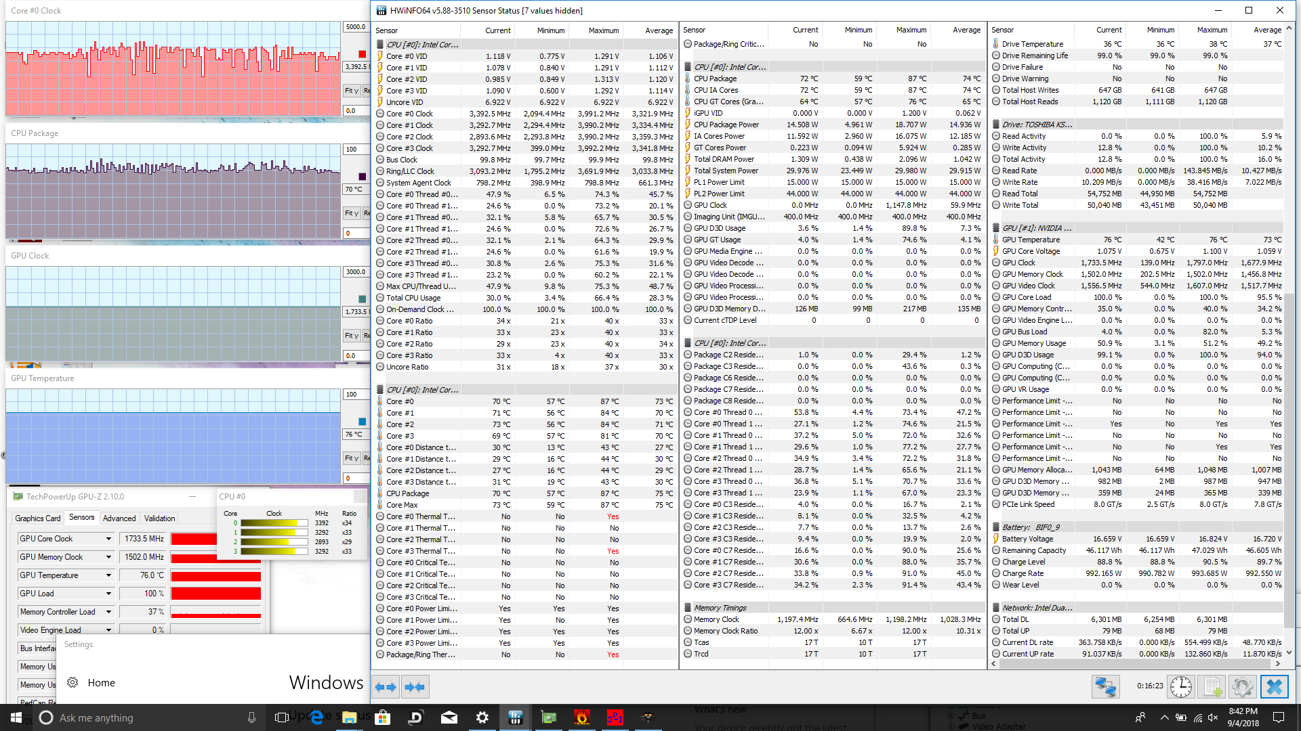
Task: Click 'Fit y' on GPU Temperature graph
Action: pyautogui.click(x=352, y=458)
